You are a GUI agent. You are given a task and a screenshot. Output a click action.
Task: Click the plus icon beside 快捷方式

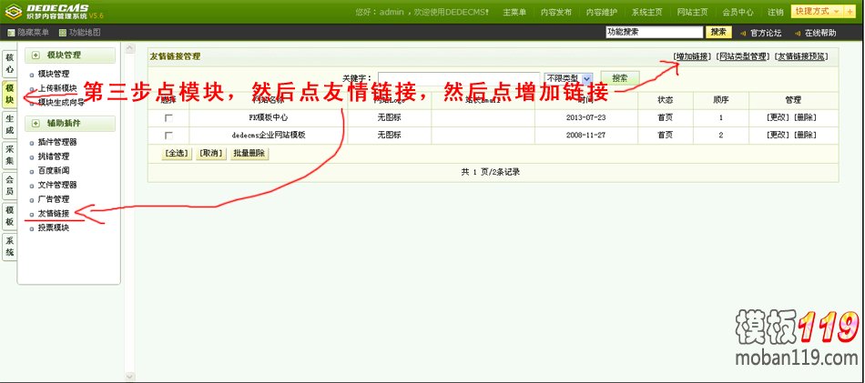click(x=850, y=12)
